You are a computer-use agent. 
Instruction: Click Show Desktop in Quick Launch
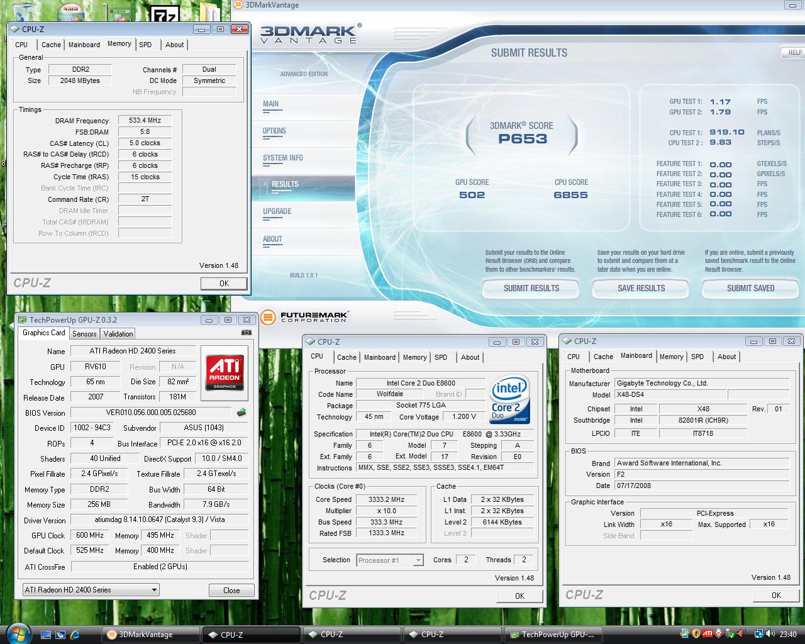[x=46, y=635]
